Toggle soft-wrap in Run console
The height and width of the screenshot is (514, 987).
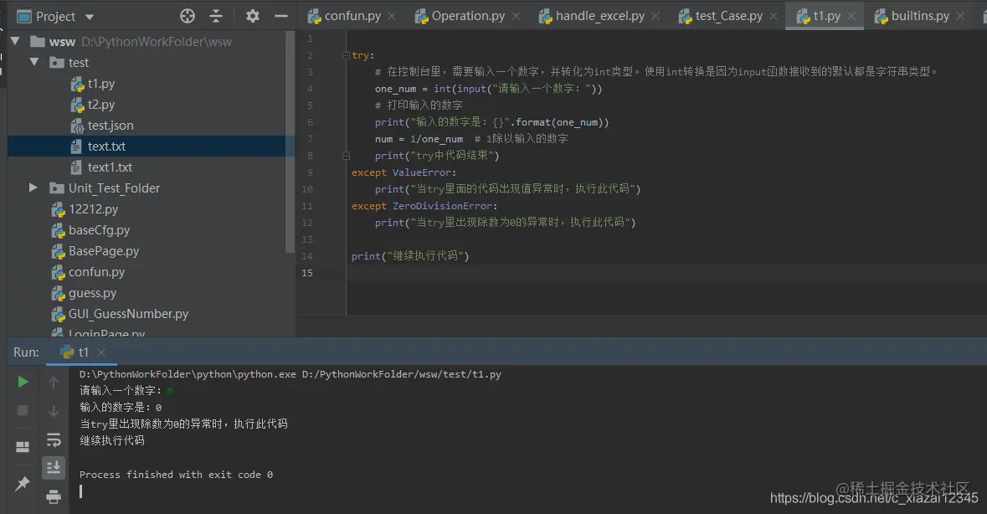(54, 439)
